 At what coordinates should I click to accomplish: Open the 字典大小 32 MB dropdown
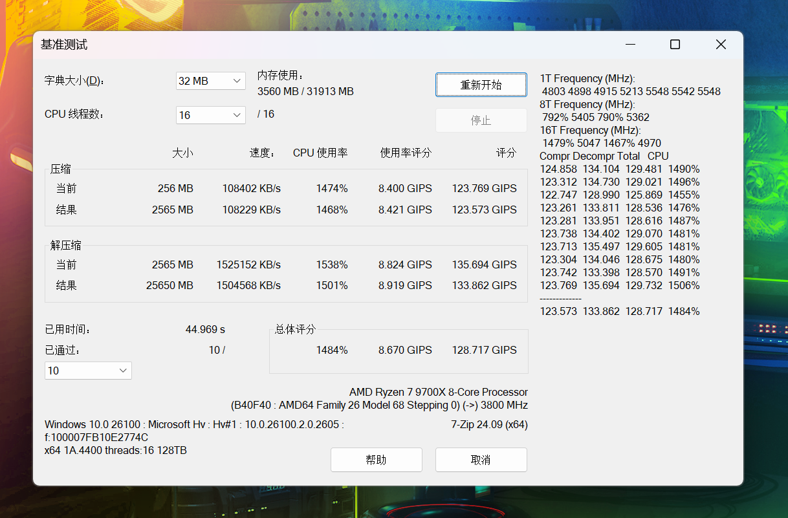[x=211, y=81]
